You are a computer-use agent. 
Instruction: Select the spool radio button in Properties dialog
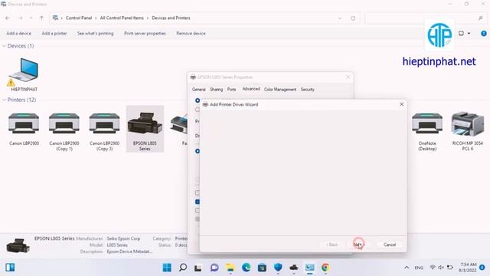coord(198,151)
